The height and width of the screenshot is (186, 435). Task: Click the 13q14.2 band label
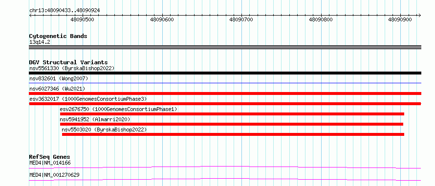coord(40,42)
